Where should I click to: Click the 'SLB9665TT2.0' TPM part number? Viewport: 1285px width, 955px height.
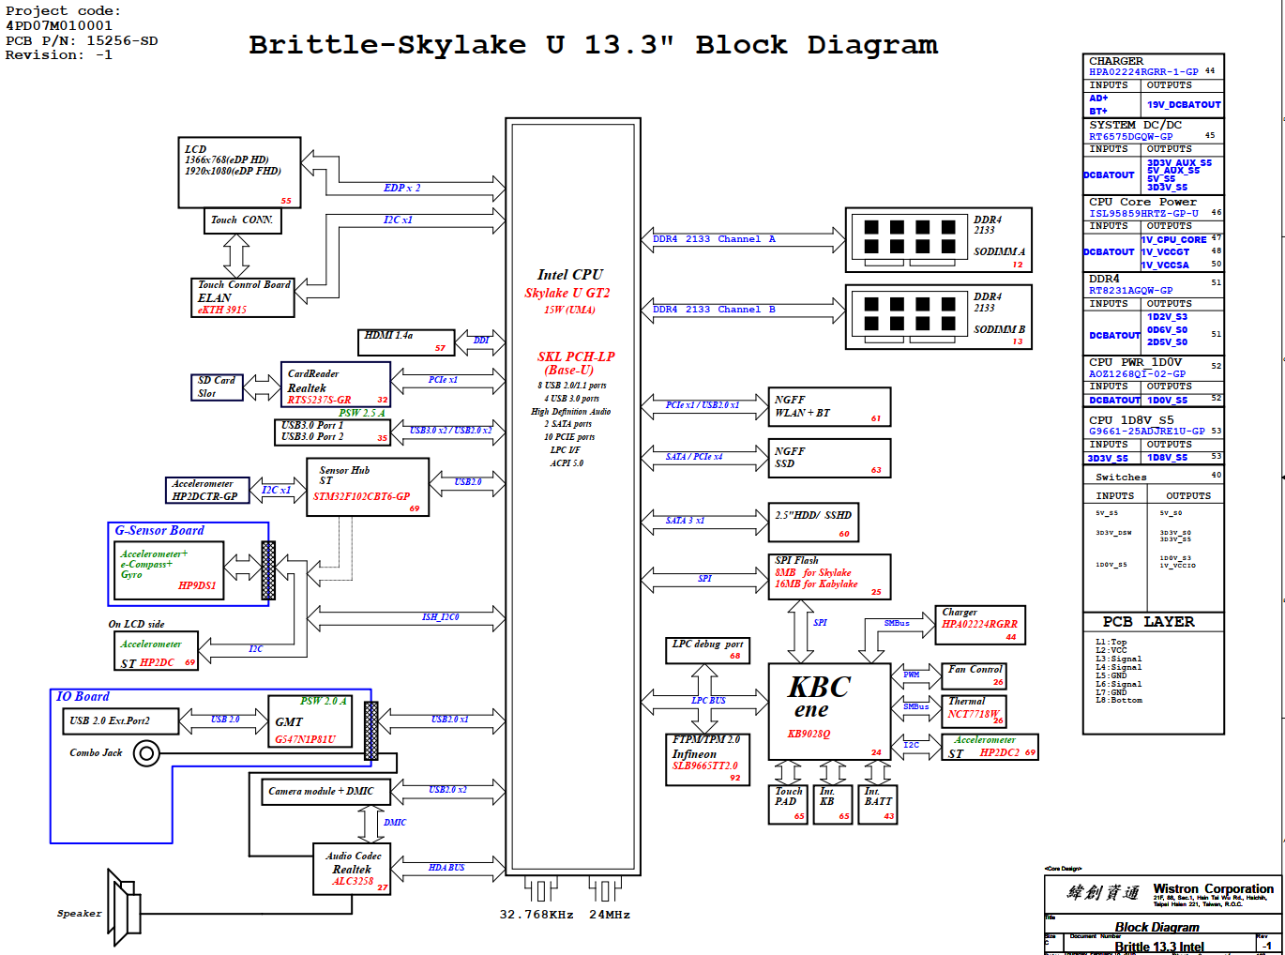coord(705,766)
